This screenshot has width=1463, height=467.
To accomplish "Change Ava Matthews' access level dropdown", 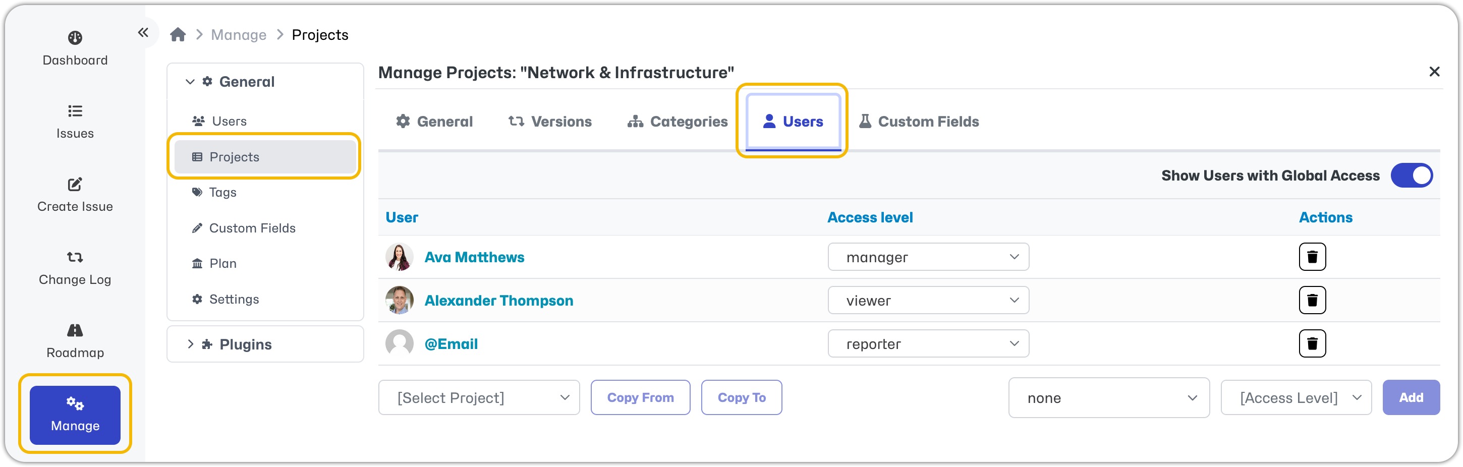I will [x=928, y=257].
